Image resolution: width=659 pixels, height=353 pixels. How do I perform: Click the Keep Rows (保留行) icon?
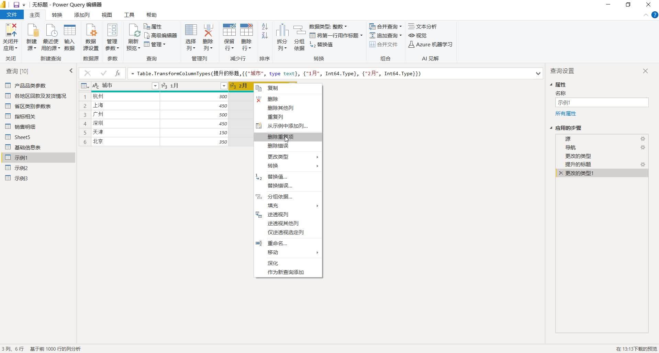[x=229, y=30]
